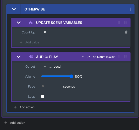Screen dimensions: 139x130
Task: Open the Output device dropdown showing Local
Action: pos(53,67)
